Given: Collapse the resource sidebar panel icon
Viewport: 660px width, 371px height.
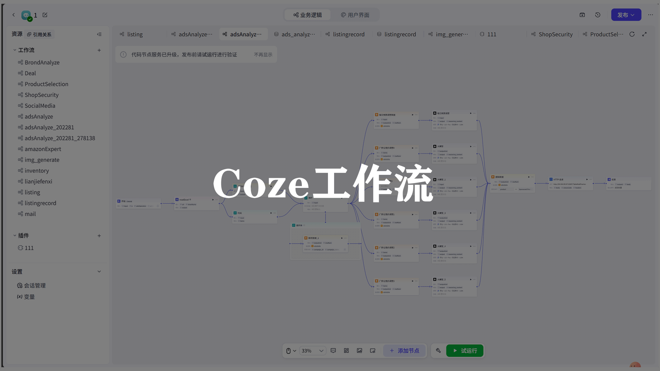Looking at the screenshot, I should pyautogui.click(x=99, y=34).
